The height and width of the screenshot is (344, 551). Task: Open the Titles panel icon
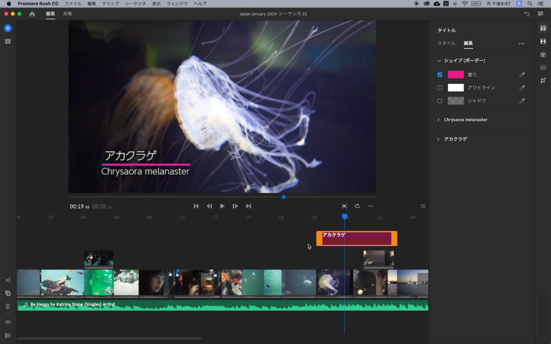(543, 28)
